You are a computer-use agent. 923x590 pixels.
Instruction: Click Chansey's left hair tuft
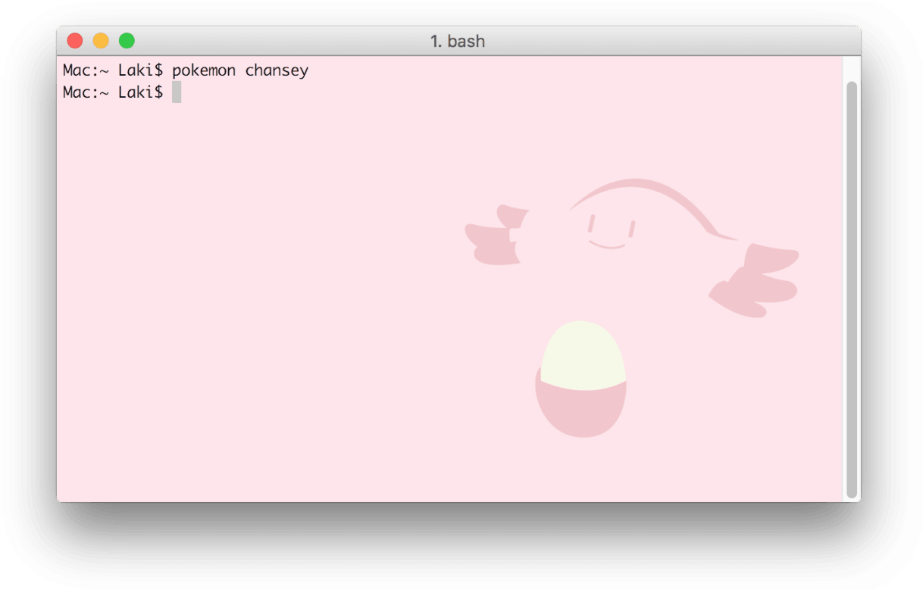click(496, 235)
